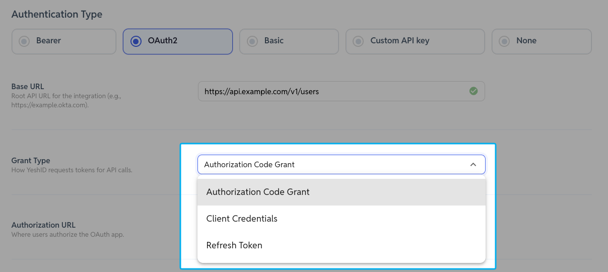Choose Client Credentials grant option

tap(342, 219)
